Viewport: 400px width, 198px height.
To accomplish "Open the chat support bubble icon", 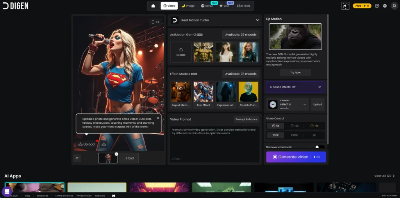I will 7,191.
